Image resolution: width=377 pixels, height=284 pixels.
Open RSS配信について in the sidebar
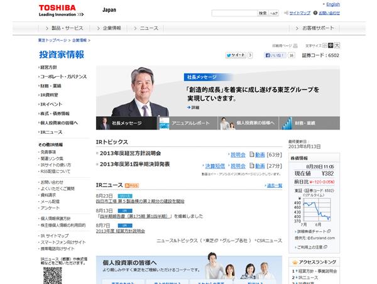(x=55, y=172)
